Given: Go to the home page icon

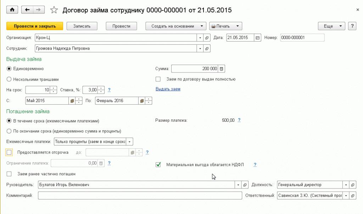Looking at the screenshot, I should (x=12, y=10).
